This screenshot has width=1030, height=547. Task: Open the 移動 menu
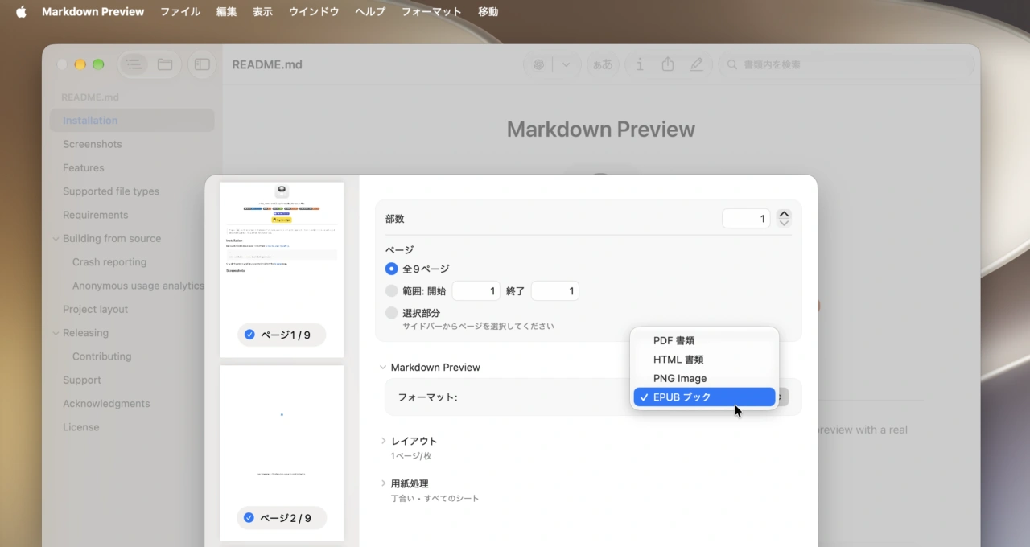pyautogui.click(x=488, y=11)
